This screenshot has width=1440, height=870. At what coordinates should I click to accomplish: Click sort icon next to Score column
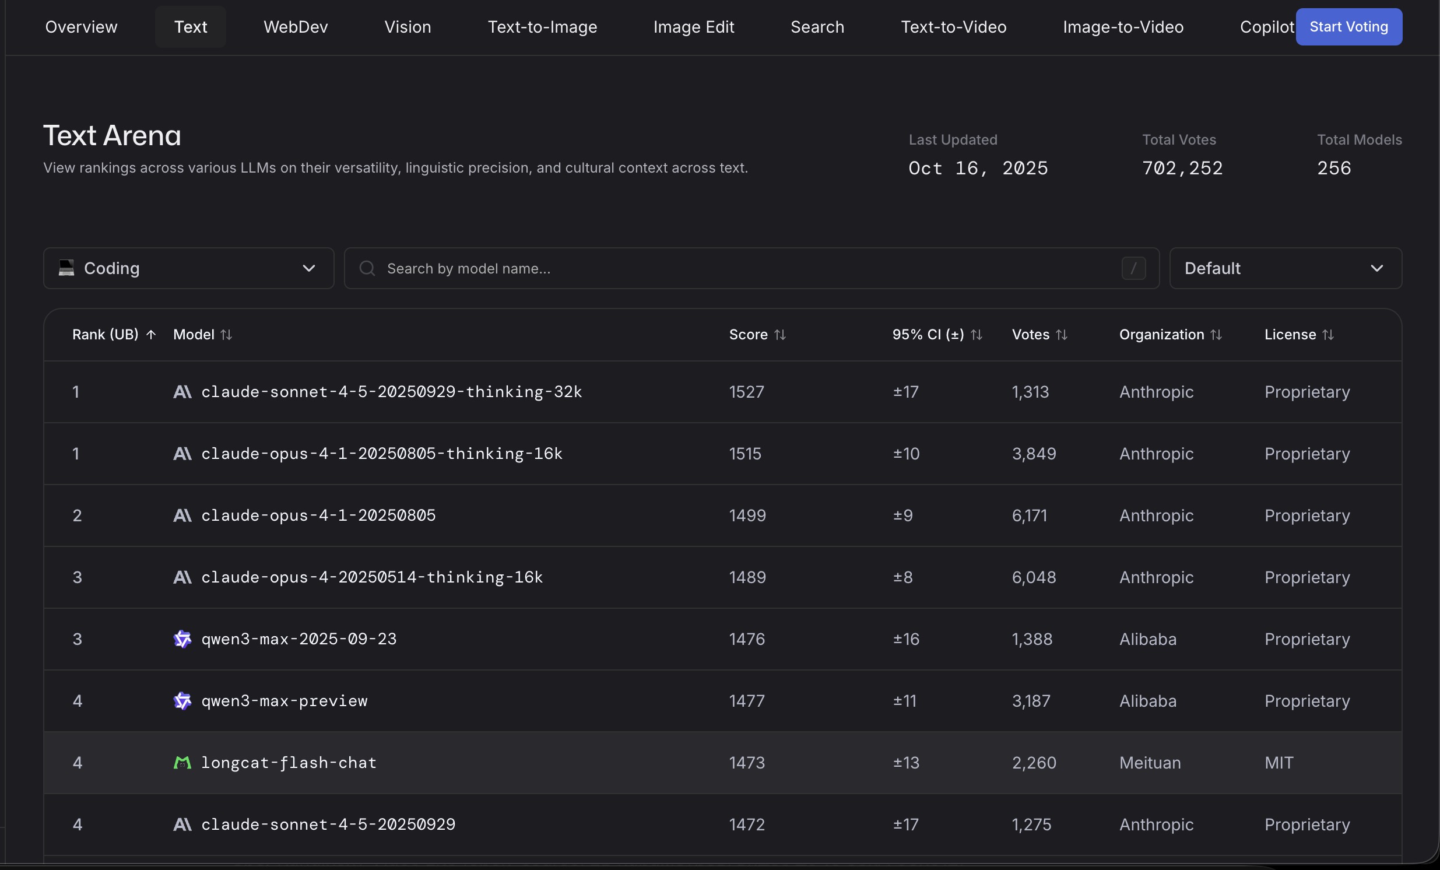pos(779,335)
